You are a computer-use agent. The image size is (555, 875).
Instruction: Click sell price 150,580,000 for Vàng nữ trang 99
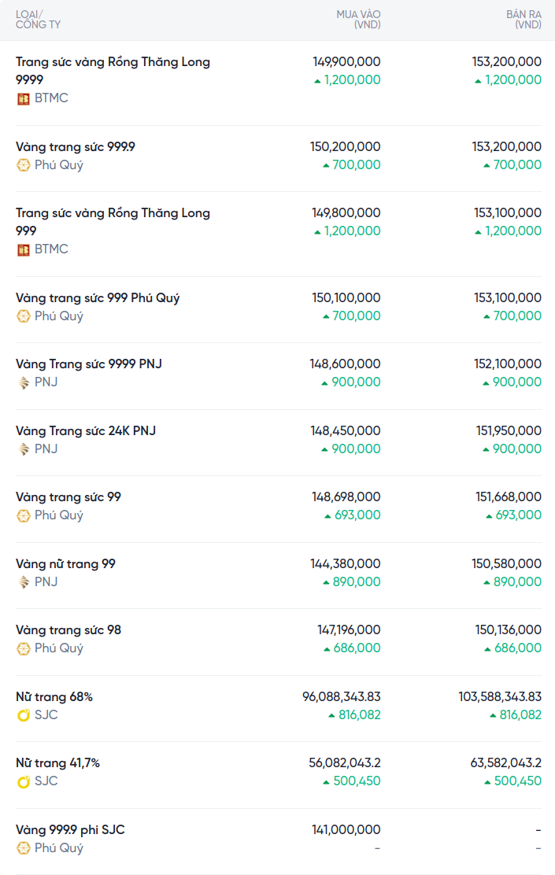pyautogui.click(x=506, y=564)
